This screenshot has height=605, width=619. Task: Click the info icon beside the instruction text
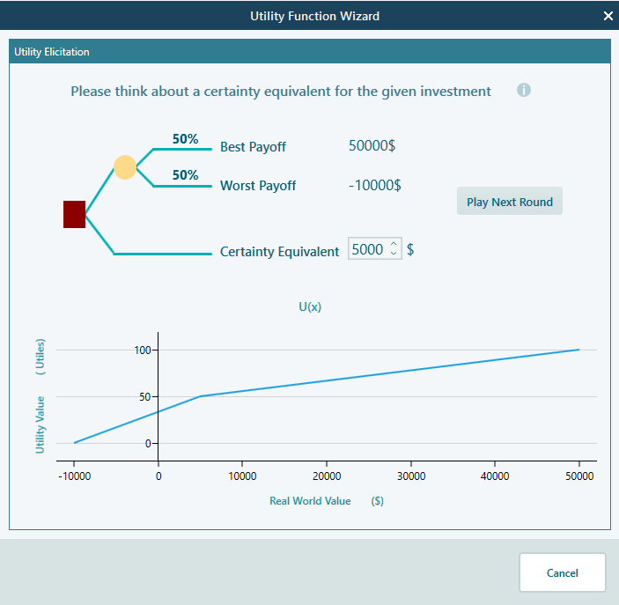pos(524,91)
